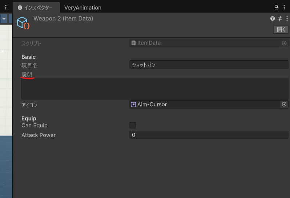Click the 開く button

[281, 29]
